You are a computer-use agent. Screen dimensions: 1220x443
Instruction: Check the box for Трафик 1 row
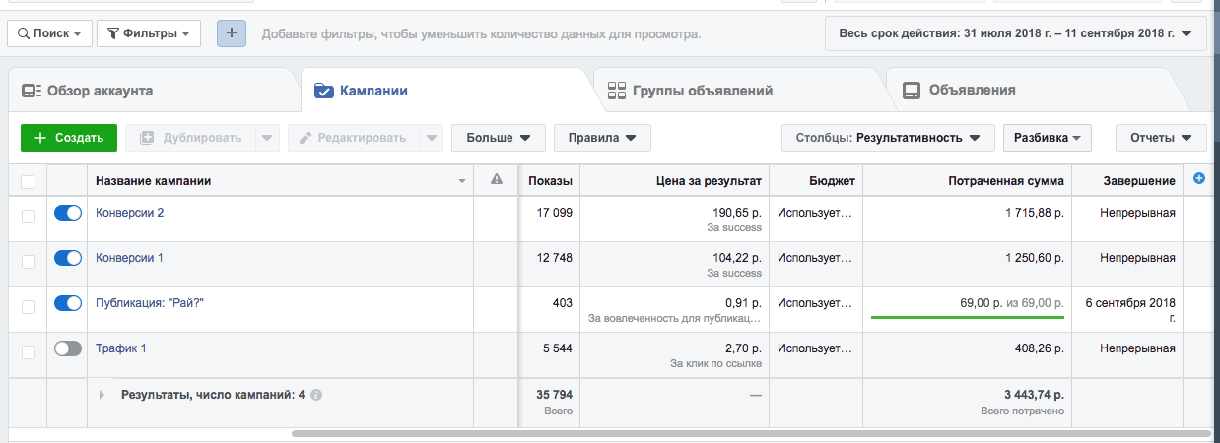[28, 351]
